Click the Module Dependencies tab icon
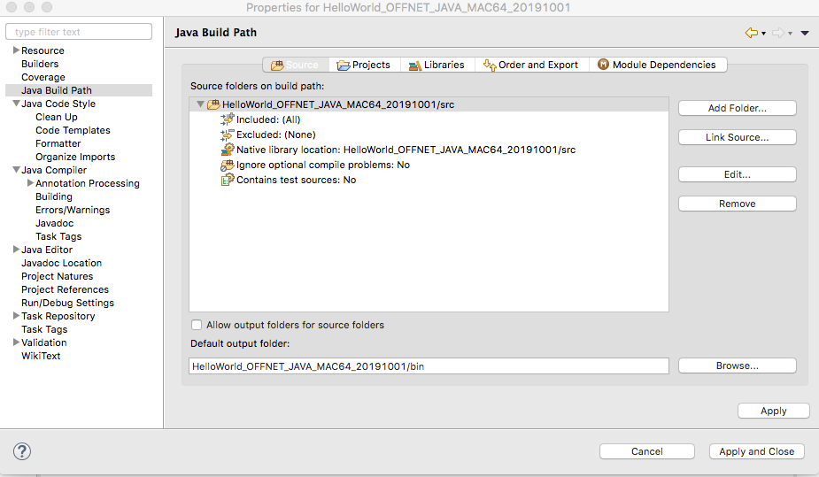 tap(603, 65)
